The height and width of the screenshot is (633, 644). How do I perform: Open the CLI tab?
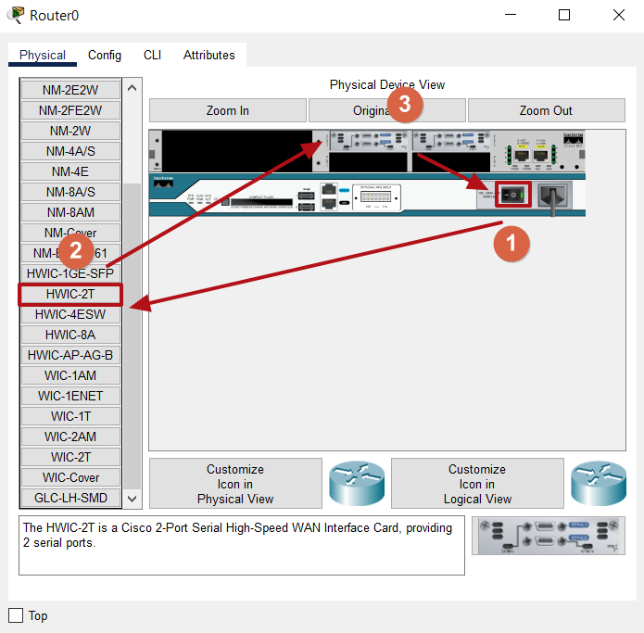coord(152,55)
